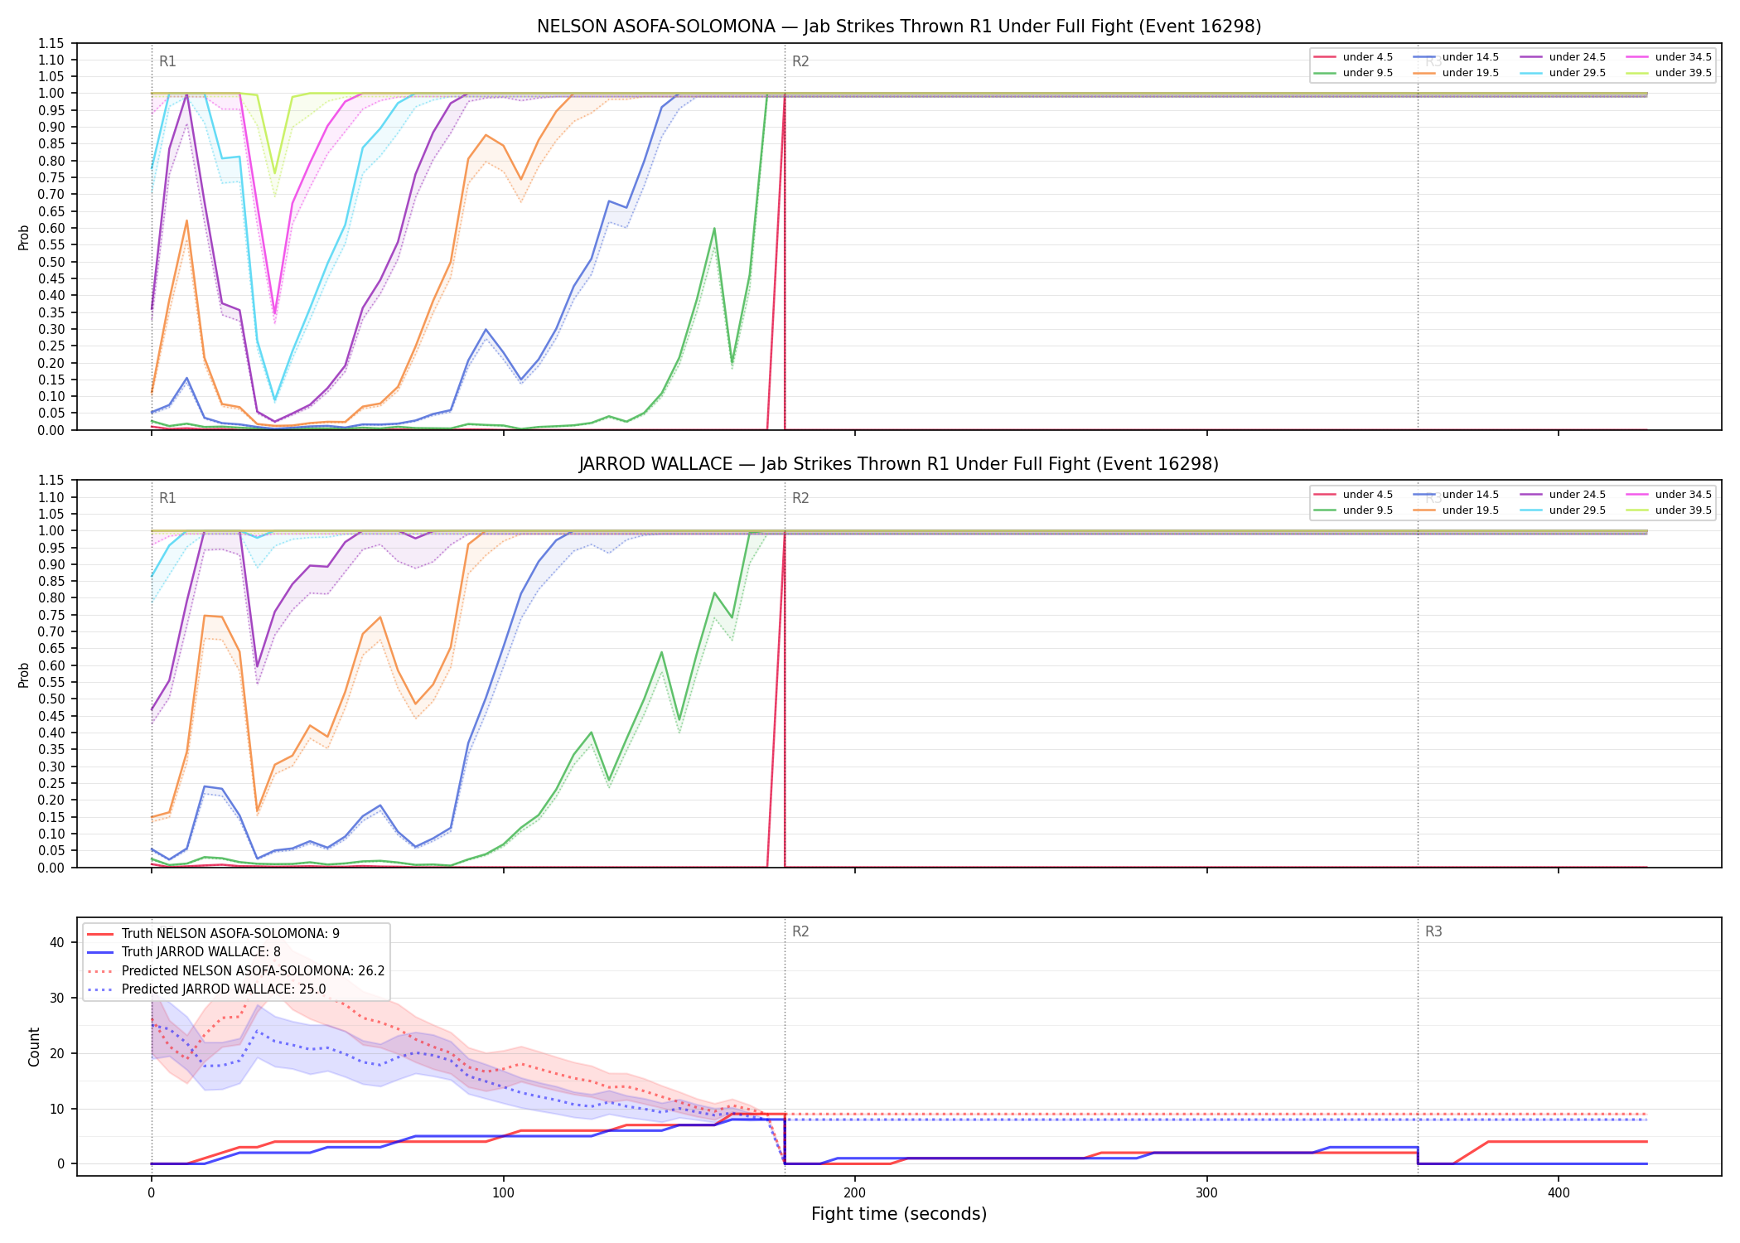Click the 'Prob' y-axis label of top chart
Image resolution: width=1740 pixels, height=1243 pixels.
[x=24, y=238]
